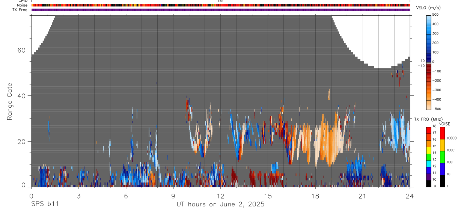Click the 1000 tick on NOISE legend
461x212 pixels.
click(450, 150)
